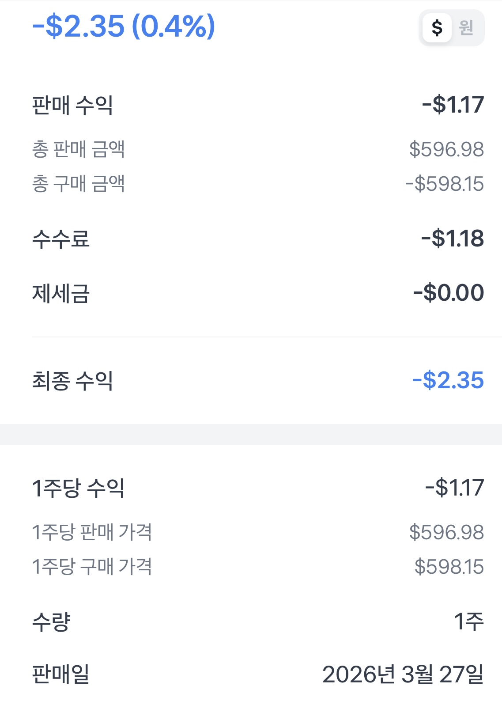The image size is (502, 716).
Task: Switch currency display to won (원)
Action: tap(466, 28)
